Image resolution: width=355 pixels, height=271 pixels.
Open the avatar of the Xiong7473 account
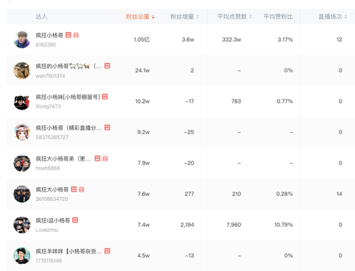22,101
